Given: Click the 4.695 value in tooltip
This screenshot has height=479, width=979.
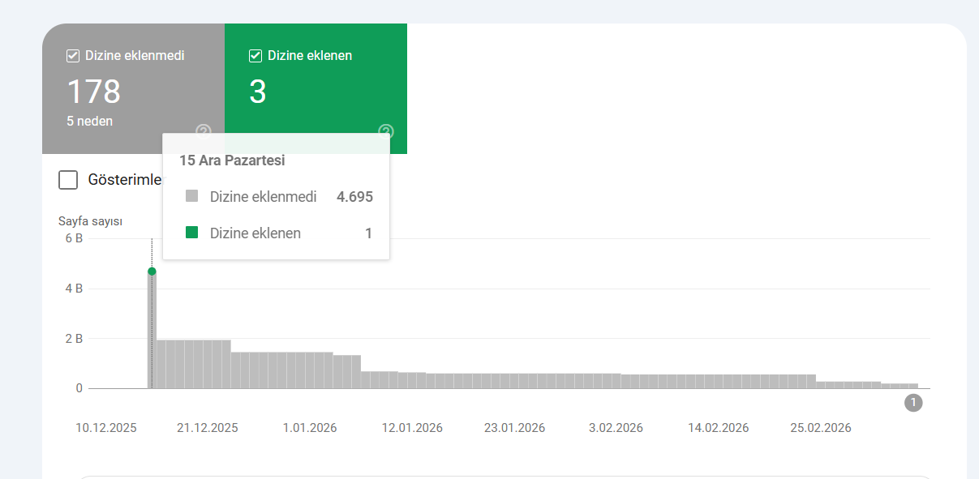Looking at the screenshot, I should pyautogui.click(x=354, y=196).
